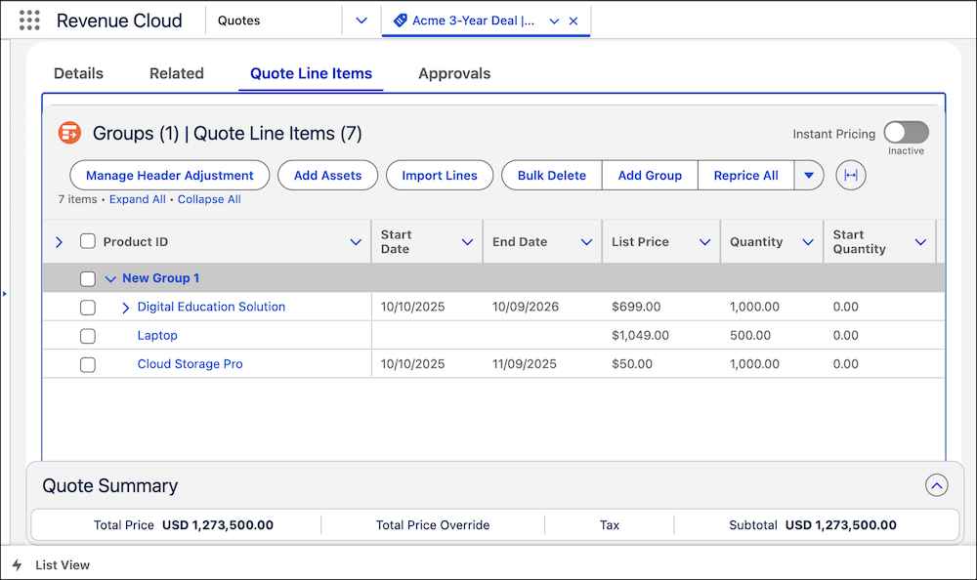This screenshot has width=977, height=580.
Task: Open List Price column menu
Action: click(x=704, y=242)
